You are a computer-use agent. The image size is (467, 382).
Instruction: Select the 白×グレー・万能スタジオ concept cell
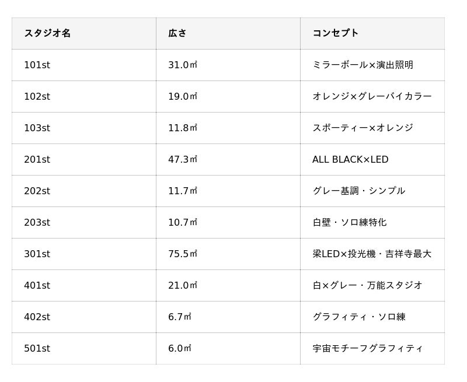pyautogui.click(x=367, y=285)
